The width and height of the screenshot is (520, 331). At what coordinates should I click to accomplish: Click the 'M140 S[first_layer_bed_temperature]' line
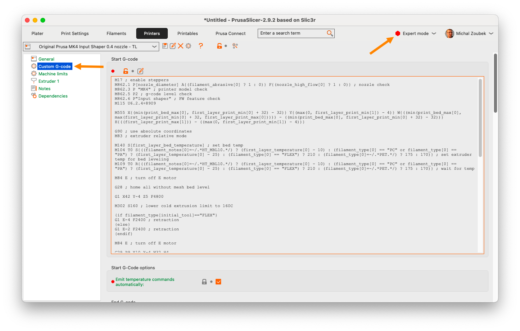point(179,145)
